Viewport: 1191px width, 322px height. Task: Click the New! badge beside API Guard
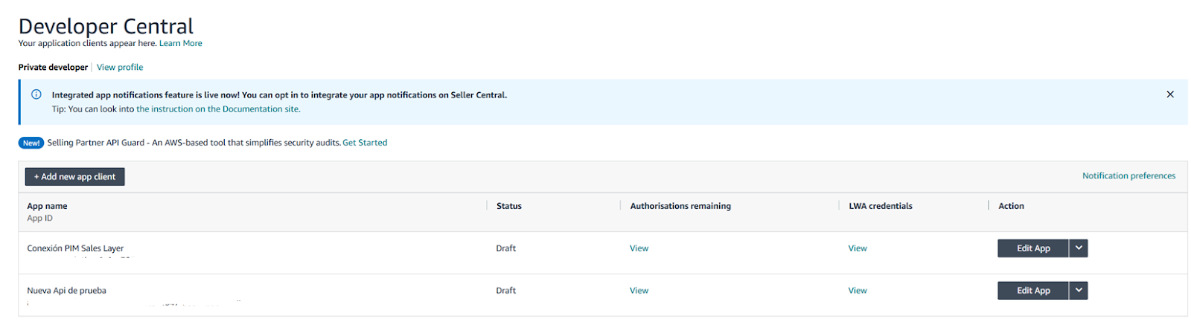[x=31, y=143]
